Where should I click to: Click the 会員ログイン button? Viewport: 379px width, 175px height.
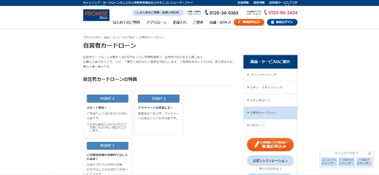click(282, 22)
